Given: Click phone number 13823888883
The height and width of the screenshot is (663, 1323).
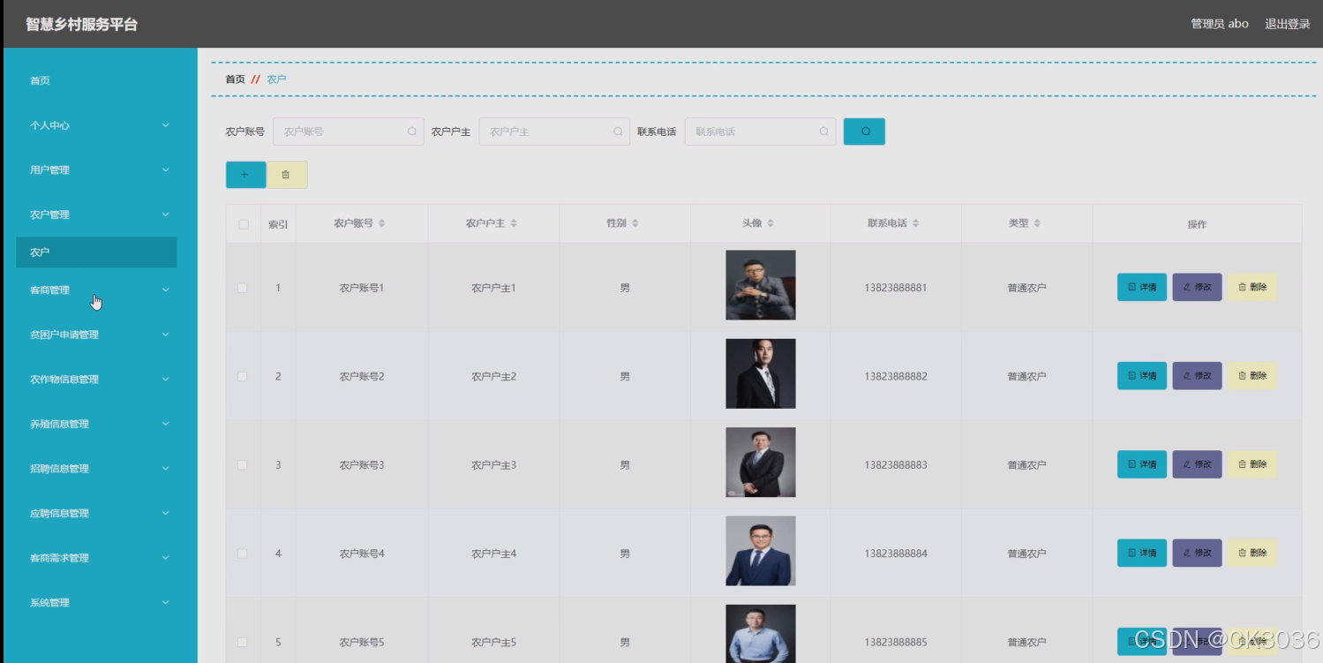Looking at the screenshot, I should pos(896,464).
